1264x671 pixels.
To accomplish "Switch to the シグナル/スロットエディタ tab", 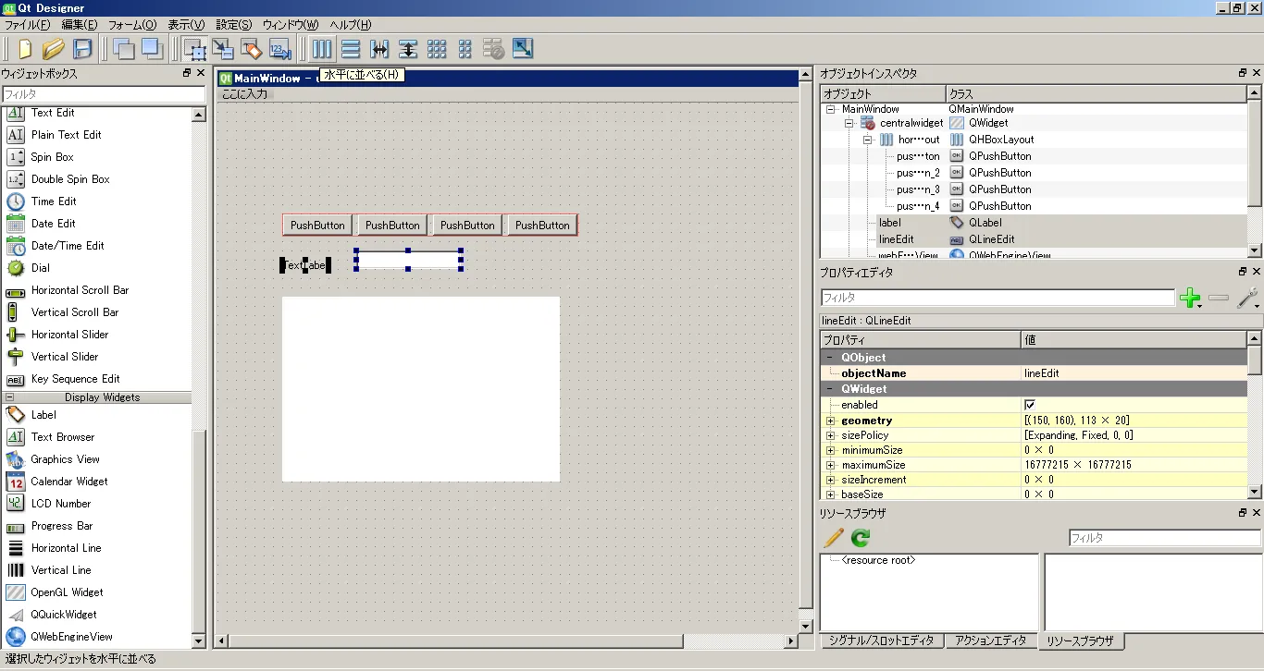I will 882,640.
